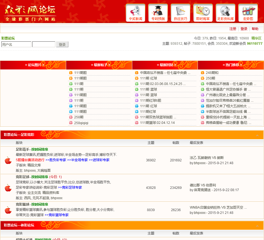Collapse the 体彩论坛 section
The image size is (264, 240).
tap(257, 226)
